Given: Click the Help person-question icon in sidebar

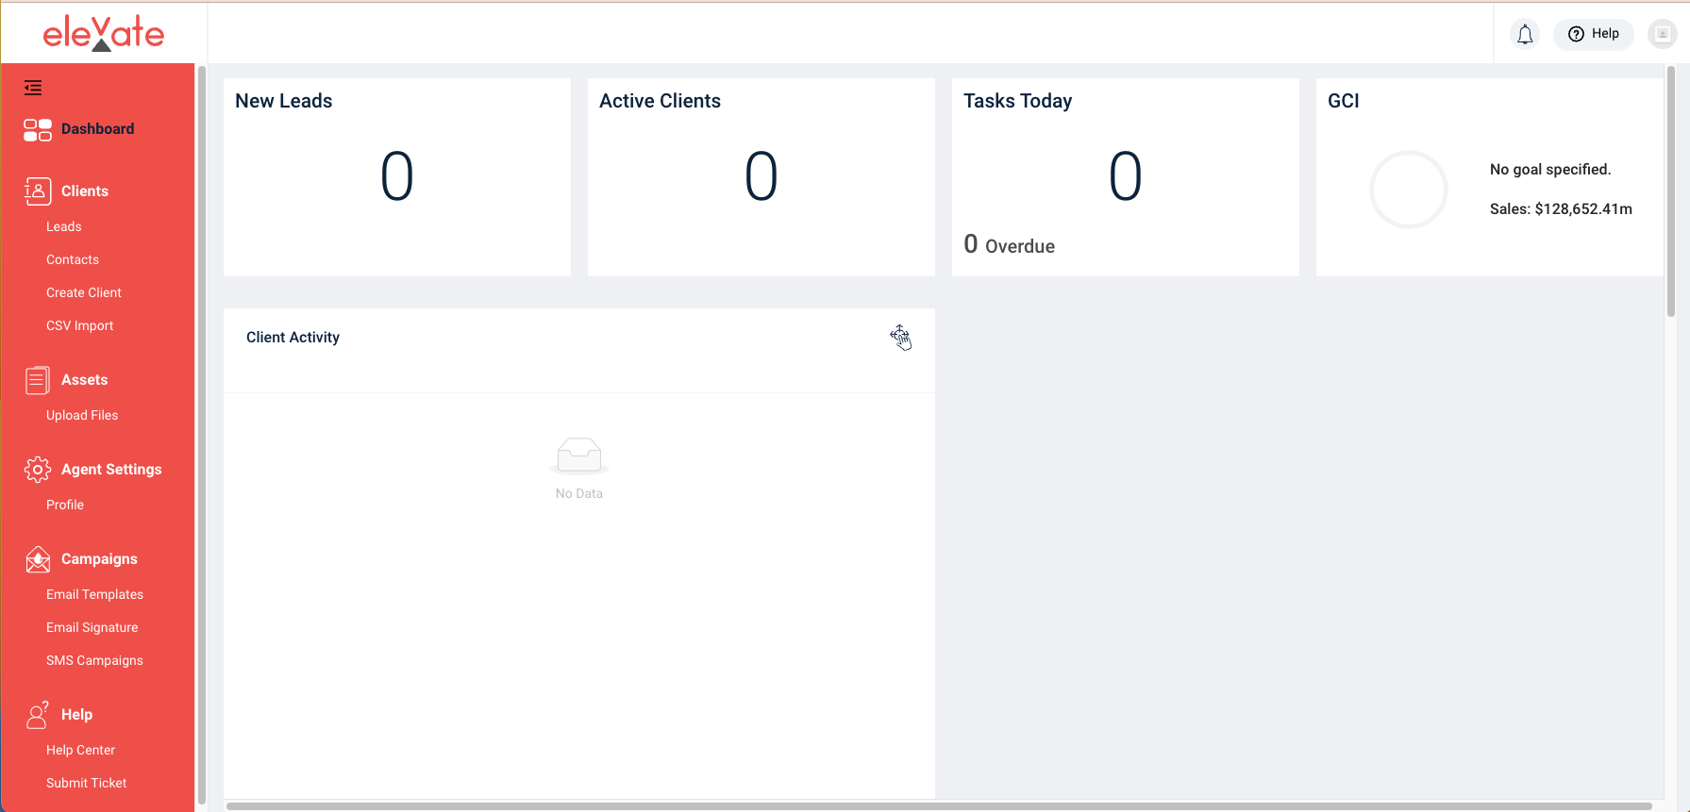Looking at the screenshot, I should click(x=38, y=715).
